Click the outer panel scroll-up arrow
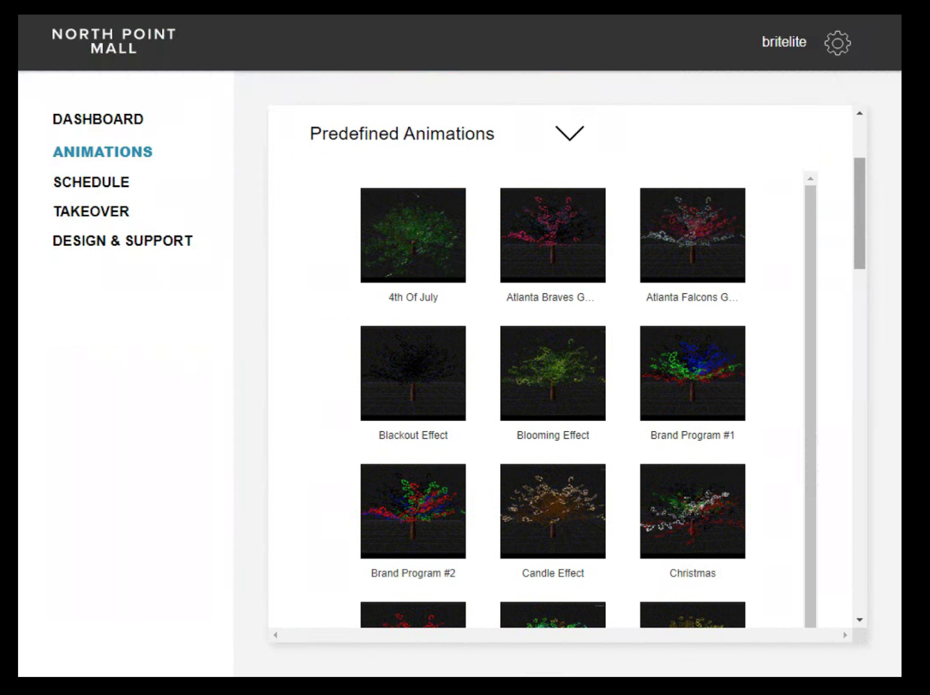 click(860, 113)
